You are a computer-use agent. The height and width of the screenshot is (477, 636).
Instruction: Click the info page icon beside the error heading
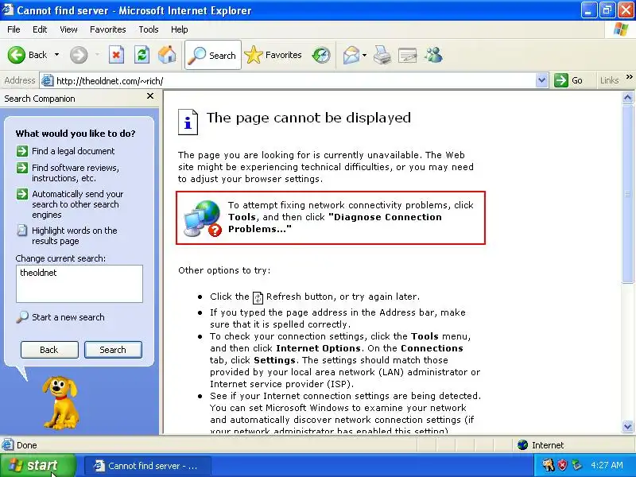point(188,122)
